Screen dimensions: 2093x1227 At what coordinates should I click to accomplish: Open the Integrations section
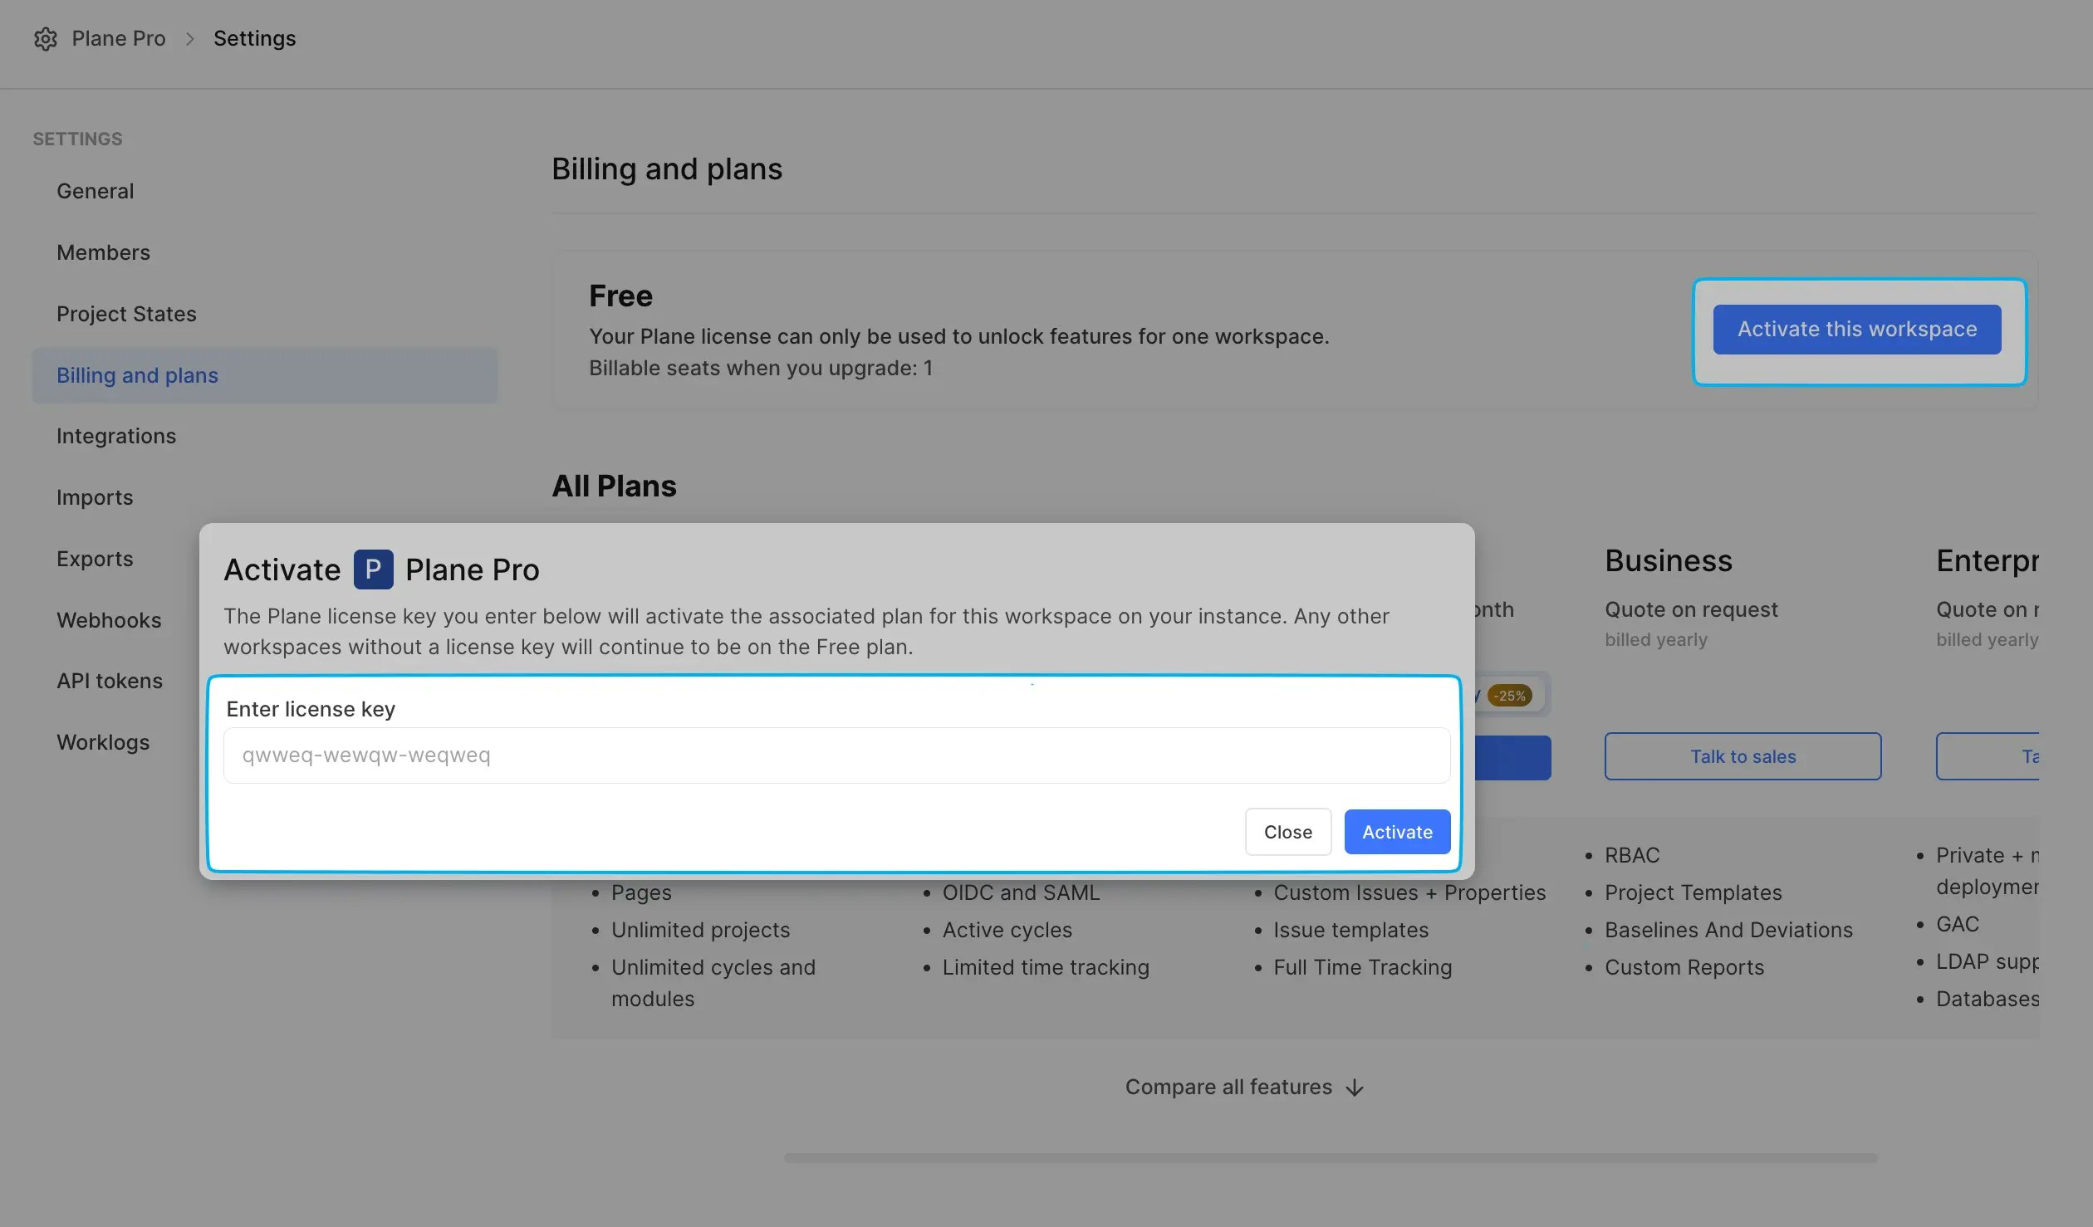116,436
